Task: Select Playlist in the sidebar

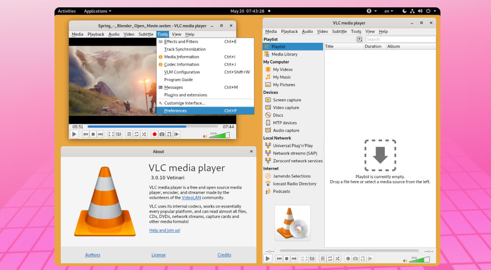Action: coord(293,46)
